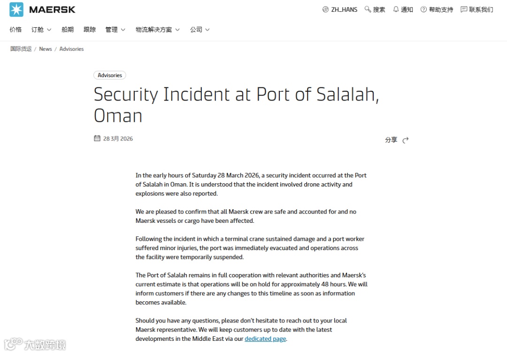Click the News breadcrumb link
The width and height of the screenshot is (507, 354).
(46, 49)
